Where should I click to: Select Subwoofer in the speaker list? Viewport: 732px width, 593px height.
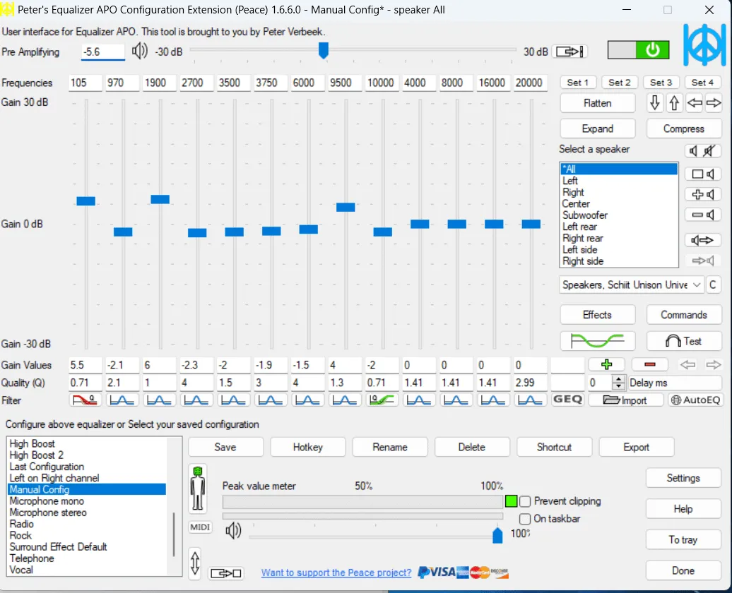click(x=584, y=215)
